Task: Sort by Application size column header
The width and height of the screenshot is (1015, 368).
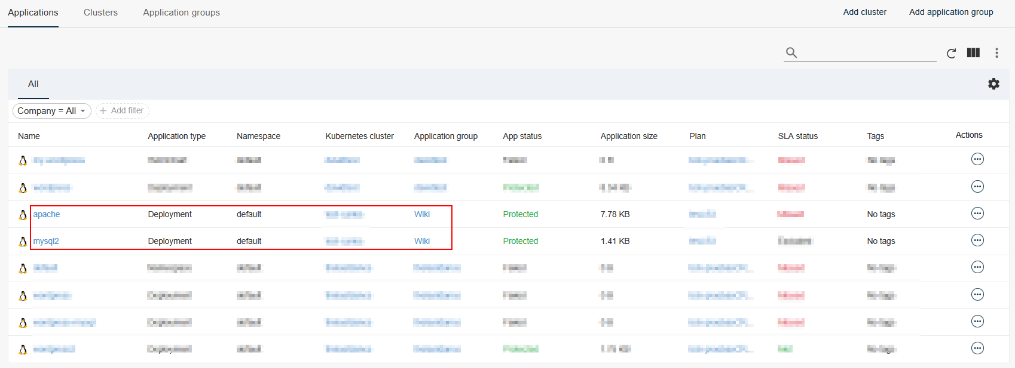Action: pos(629,136)
